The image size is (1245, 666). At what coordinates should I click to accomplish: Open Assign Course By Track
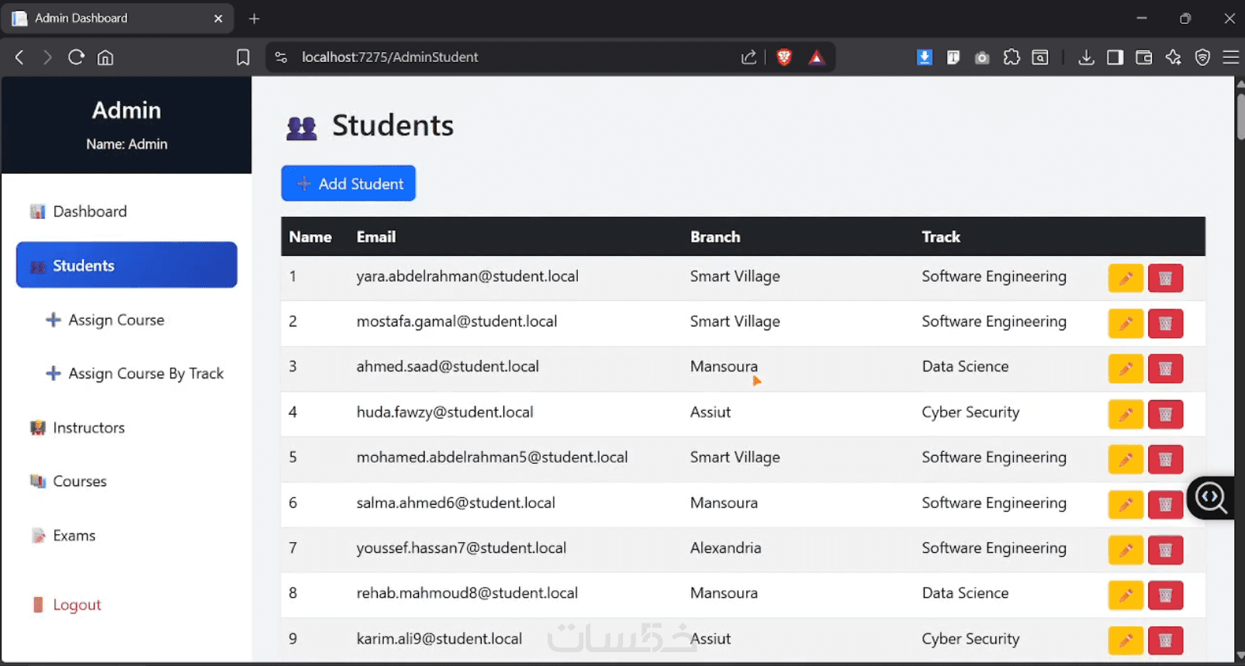click(145, 374)
